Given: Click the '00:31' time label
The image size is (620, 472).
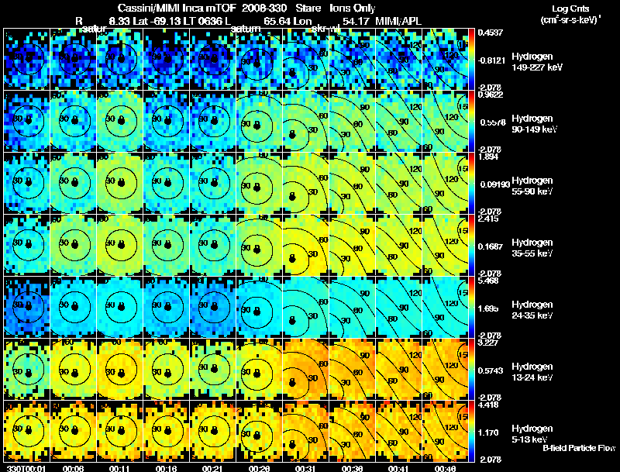Looking at the screenshot, I should pyautogui.click(x=306, y=468).
